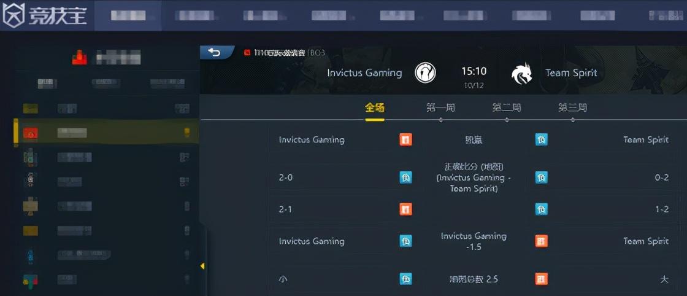The width and height of the screenshot is (687, 296).
Task: Select the highlighted game in left sidebar
Action: tap(106, 133)
